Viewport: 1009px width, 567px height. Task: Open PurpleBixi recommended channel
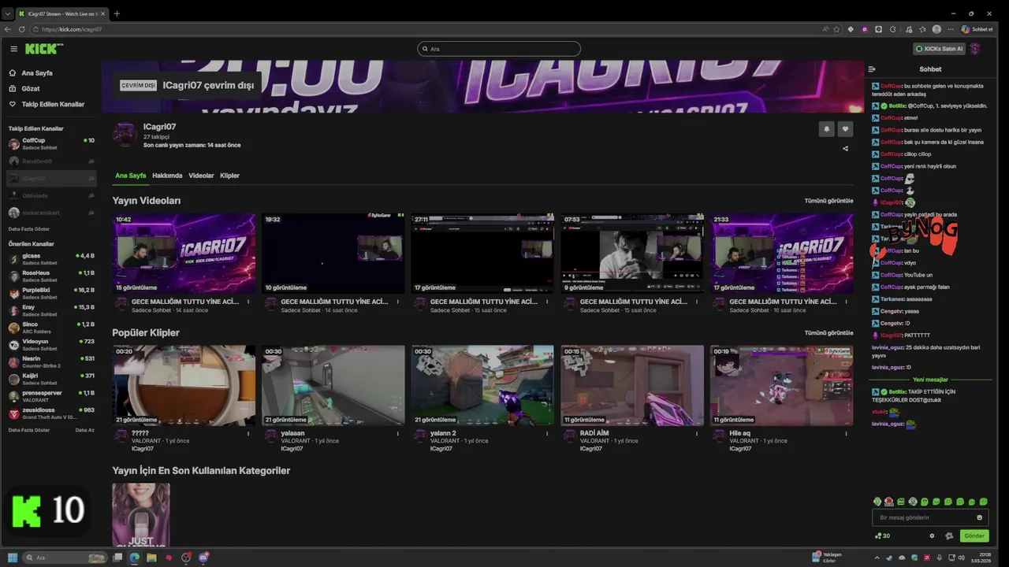pos(51,293)
